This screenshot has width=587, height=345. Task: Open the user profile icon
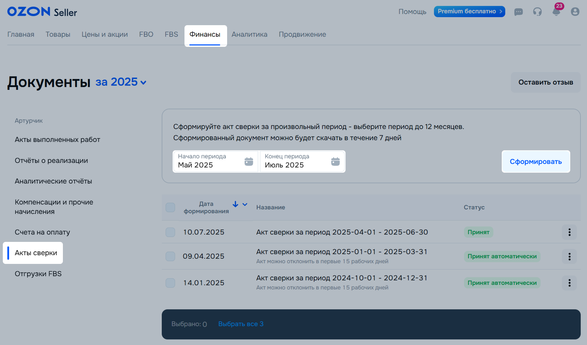pos(575,12)
